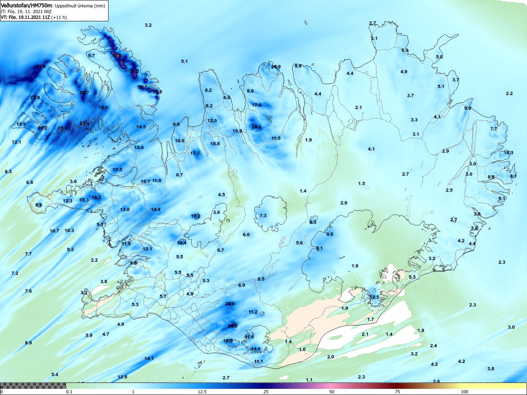Image resolution: width=527 pixels, height=395 pixels.
Task: Select the 13.4 precipitation value
Action: [x=139, y=147]
